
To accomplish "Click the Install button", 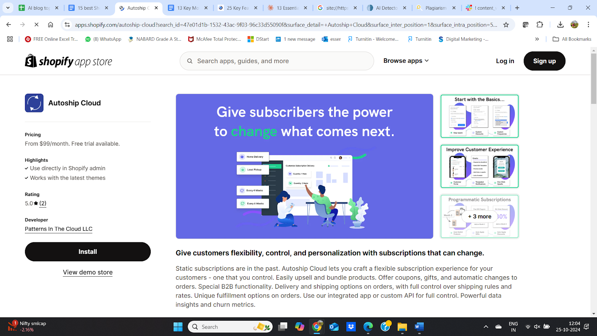I will [88, 252].
